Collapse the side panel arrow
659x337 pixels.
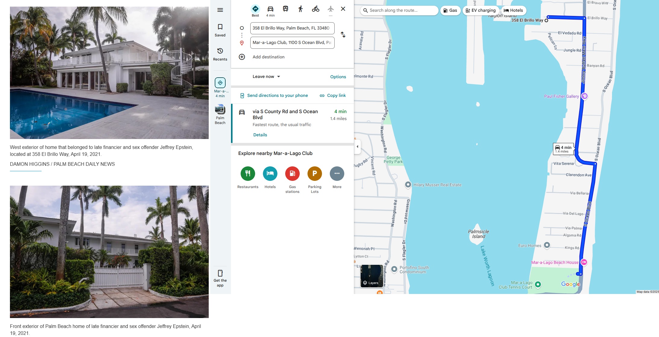pyautogui.click(x=358, y=147)
